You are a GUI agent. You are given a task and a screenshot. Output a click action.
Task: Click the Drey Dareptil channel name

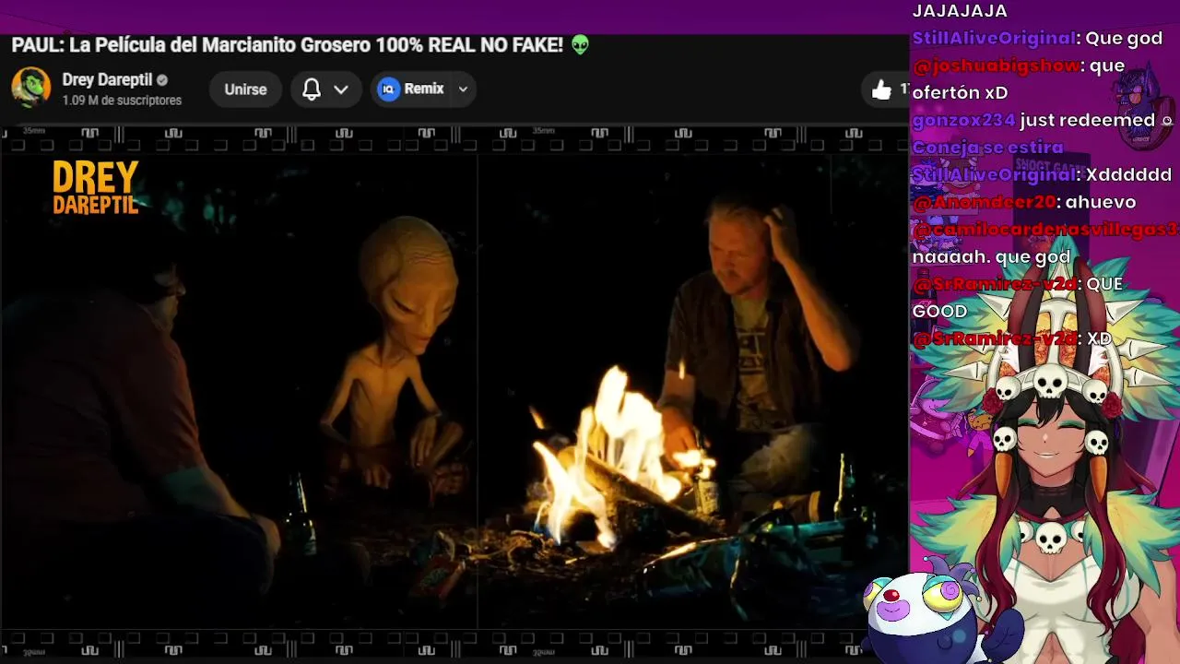coord(107,79)
